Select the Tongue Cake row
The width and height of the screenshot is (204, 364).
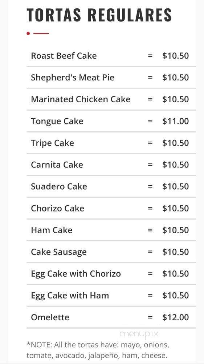[111, 121]
